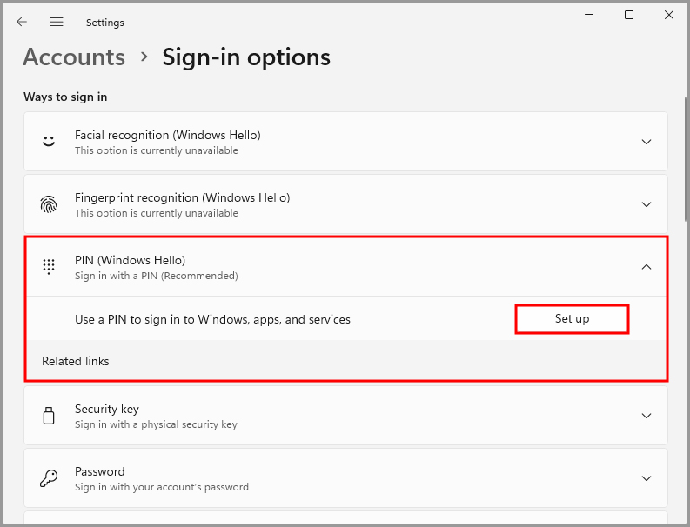
Task: Expand Facial recognition (Windows Hello) chevron
Action: pos(646,142)
